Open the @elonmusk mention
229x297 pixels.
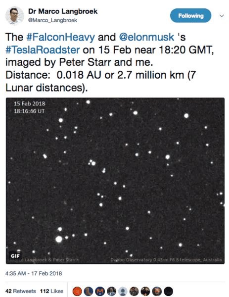pos(146,37)
